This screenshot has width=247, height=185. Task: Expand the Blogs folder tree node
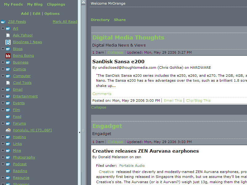pos(3,48)
